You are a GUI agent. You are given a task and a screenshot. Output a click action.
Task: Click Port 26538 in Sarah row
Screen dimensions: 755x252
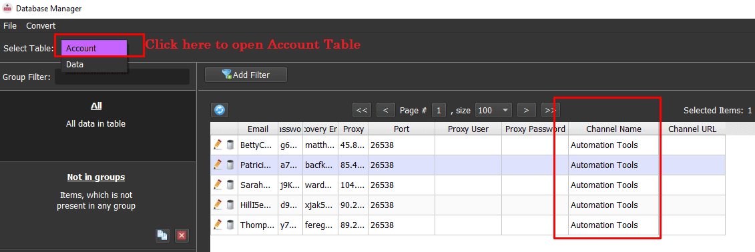pyautogui.click(x=402, y=185)
